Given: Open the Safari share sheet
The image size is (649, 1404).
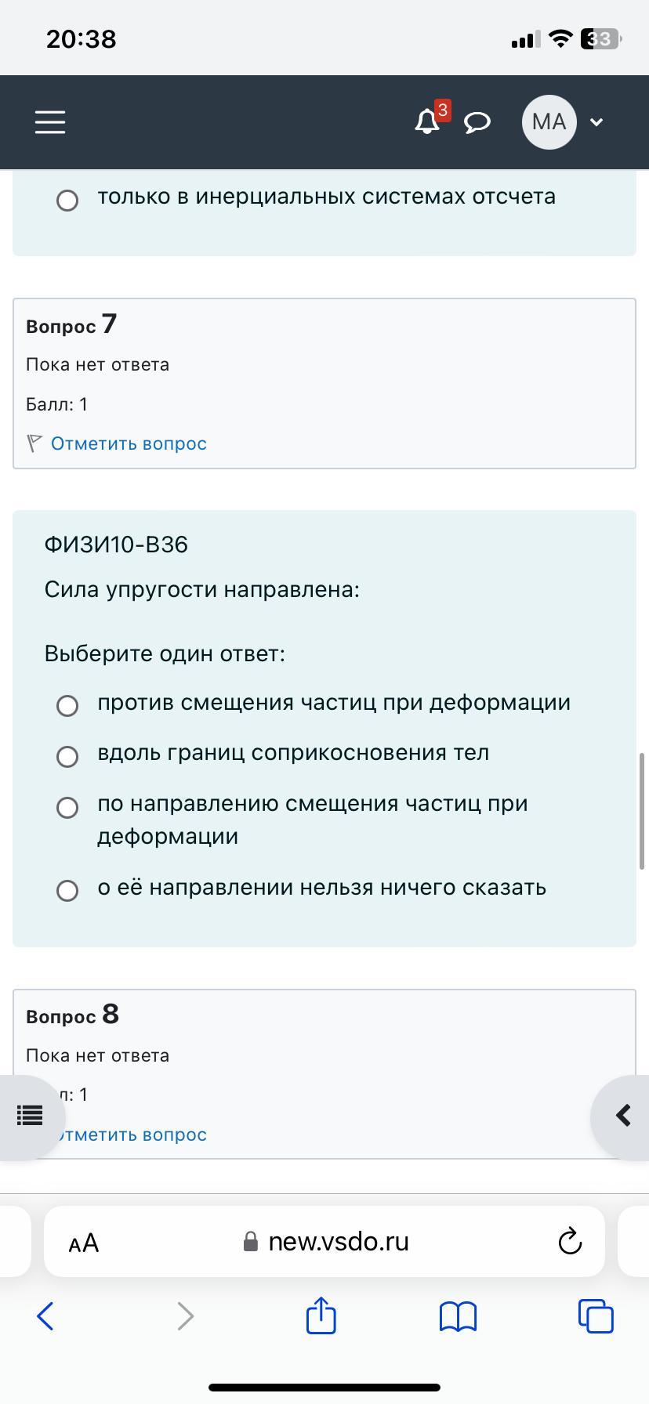Looking at the screenshot, I should tap(321, 1314).
